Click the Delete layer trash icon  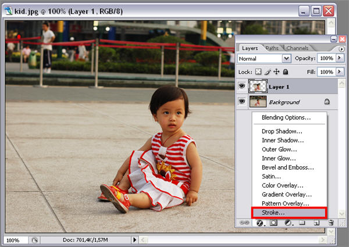[330, 223]
